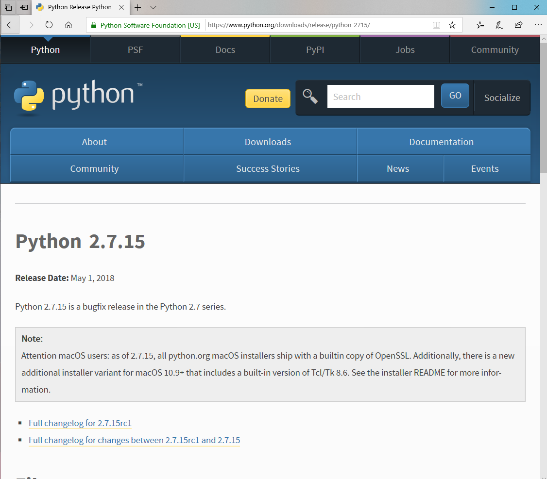Screen dimensions: 547x479
Task: Click the Python 2.7.15 heading
Action: (x=80, y=241)
